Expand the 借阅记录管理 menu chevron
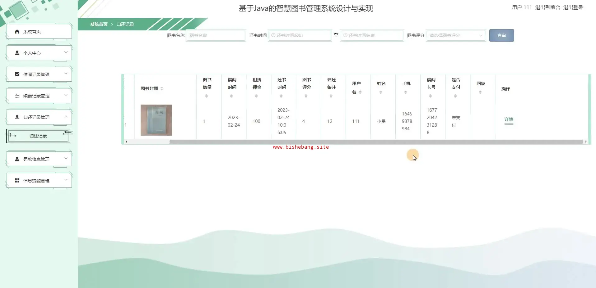This screenshot has width=596, height=288. [66, 74]
